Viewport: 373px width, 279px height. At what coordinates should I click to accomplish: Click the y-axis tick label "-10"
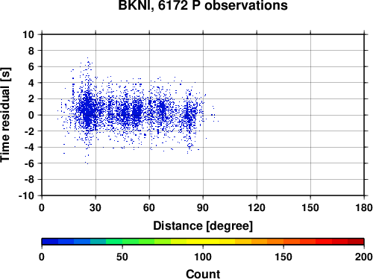coord(26,195)
